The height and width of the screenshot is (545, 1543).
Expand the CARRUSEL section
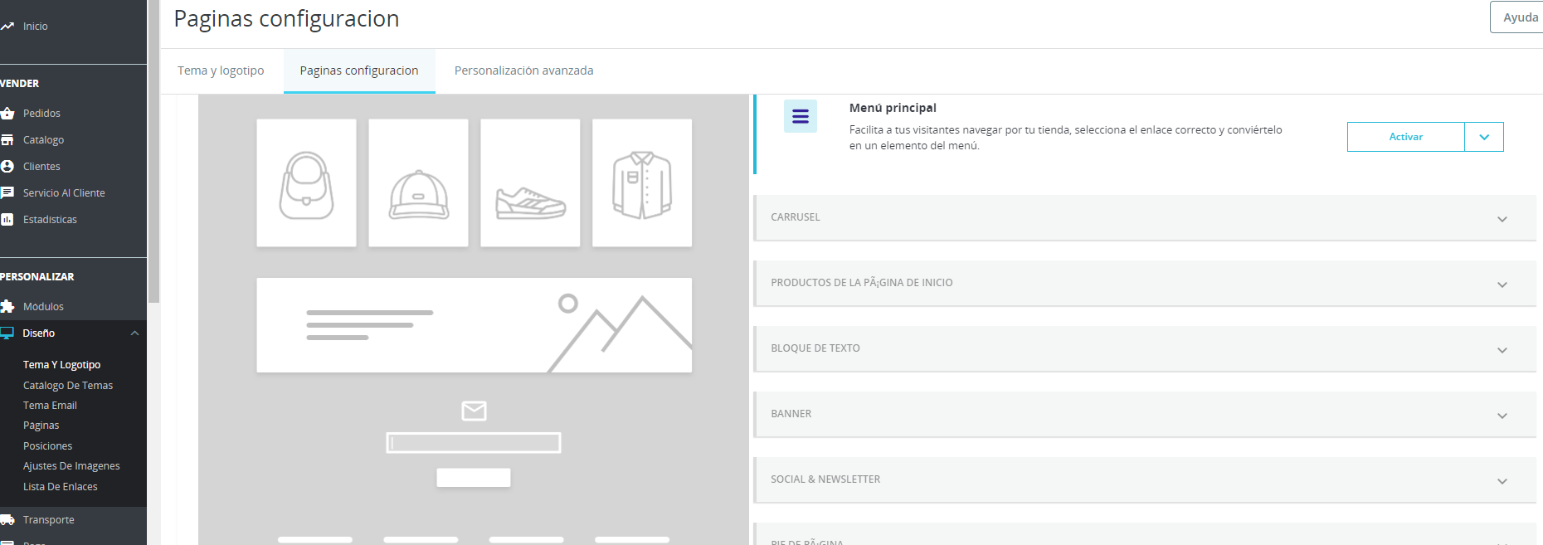tap(1145, 217)
